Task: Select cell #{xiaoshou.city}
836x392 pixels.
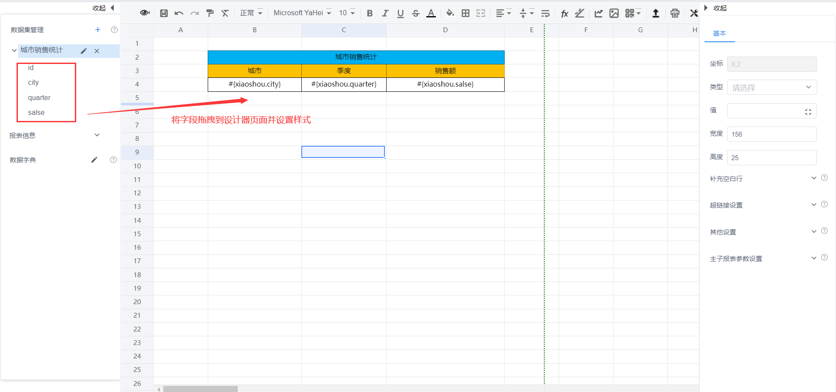Action: point(254,84)
